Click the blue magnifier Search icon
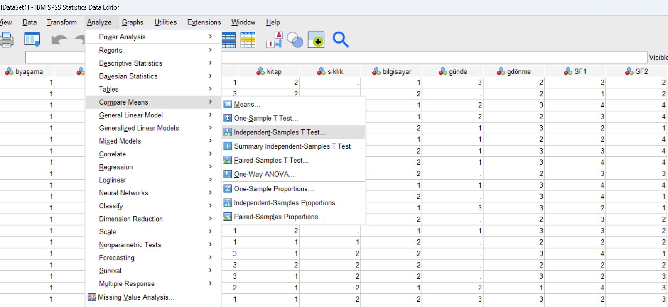The height and width of the screenshot is (307, 668). [340, 40]
